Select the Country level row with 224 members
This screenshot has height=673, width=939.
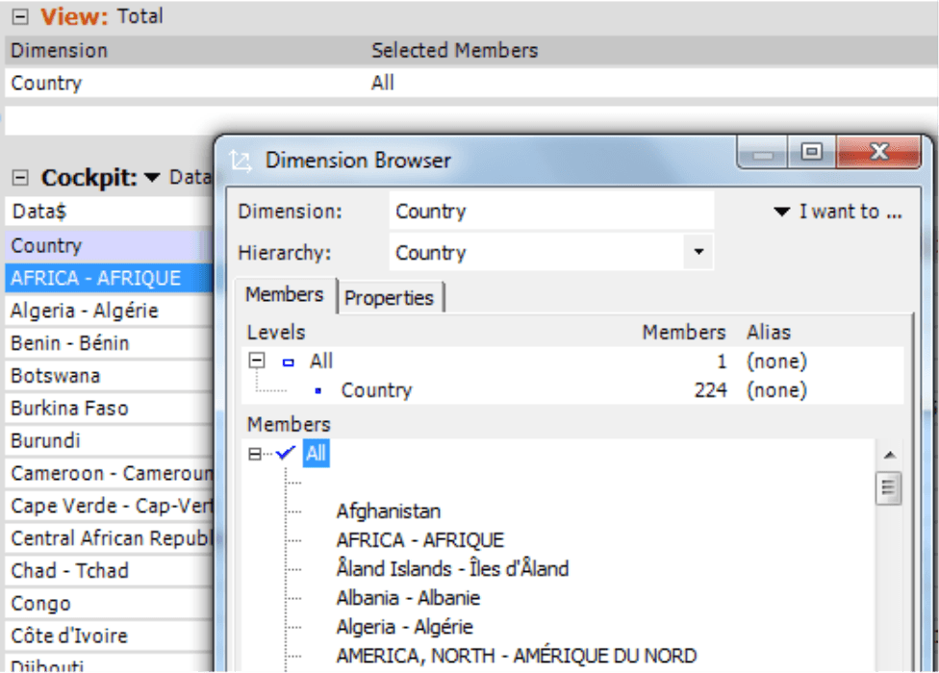pyautogui.click(x=573, y=390)
